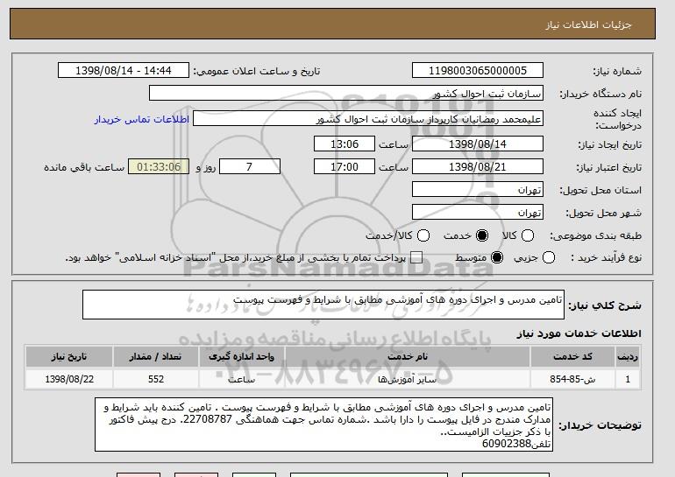Viewport: 675px width, 477px height.
Task: Click the ساعت باقی مانده label
Action: (84, 167)
